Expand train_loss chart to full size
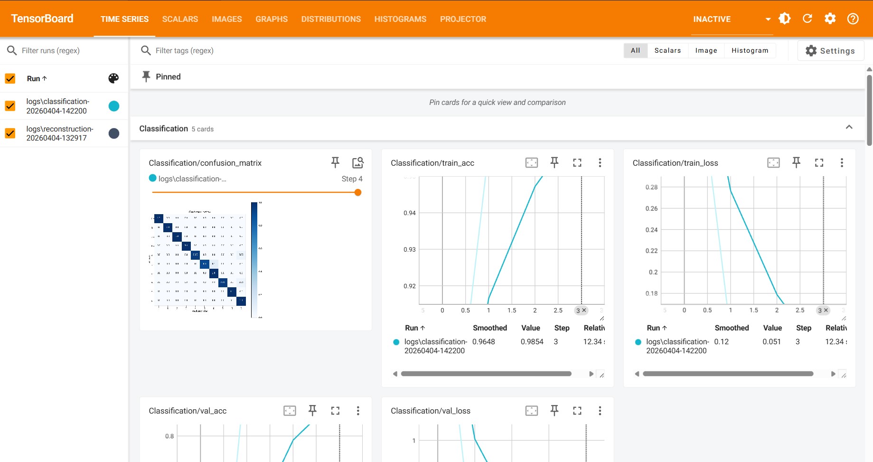 pos(819,162)
